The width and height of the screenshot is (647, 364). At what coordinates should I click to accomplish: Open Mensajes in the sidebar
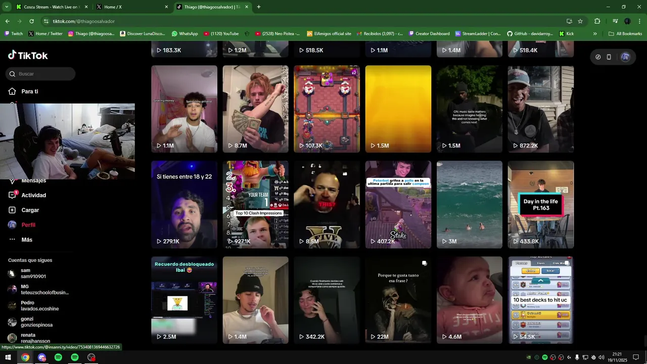tap(27, 180)
